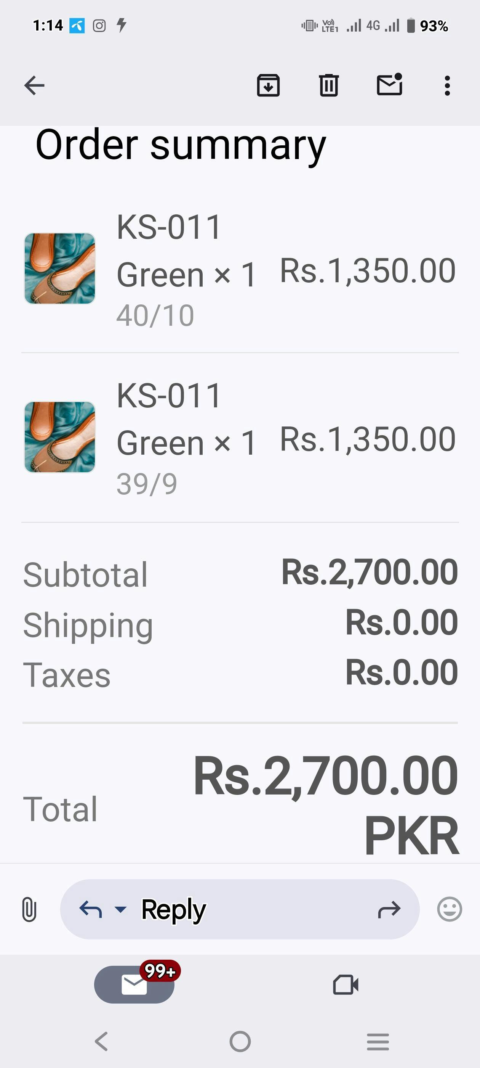Open the emoji reaction picker
This screenshot has width=480, height=1068.
[x=450, y=909]
